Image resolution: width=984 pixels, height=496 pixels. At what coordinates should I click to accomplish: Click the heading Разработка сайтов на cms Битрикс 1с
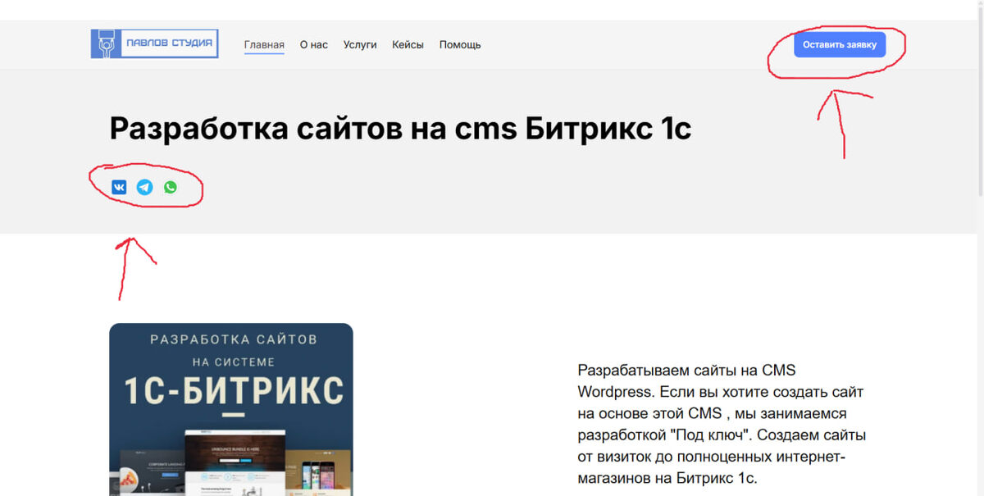pyautogui.click(x=400, y=129)
